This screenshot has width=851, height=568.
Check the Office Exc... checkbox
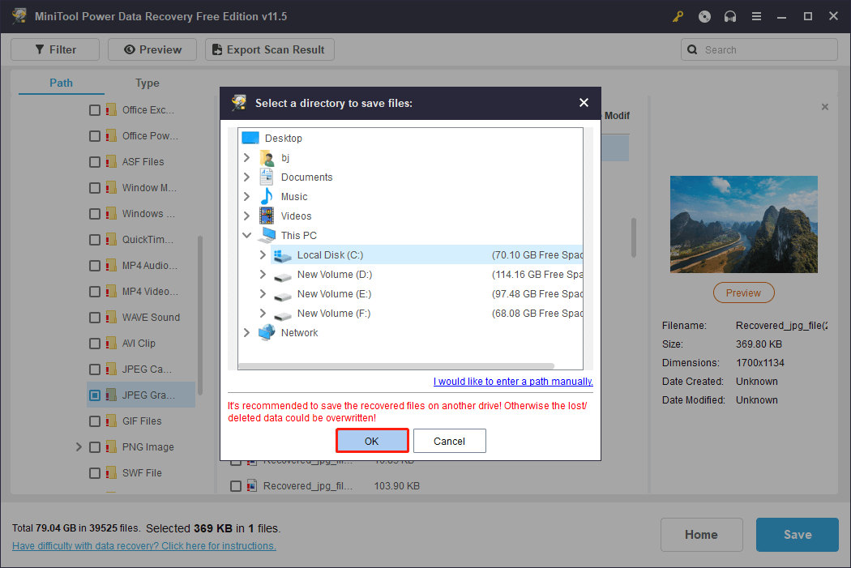pos(95,110)
